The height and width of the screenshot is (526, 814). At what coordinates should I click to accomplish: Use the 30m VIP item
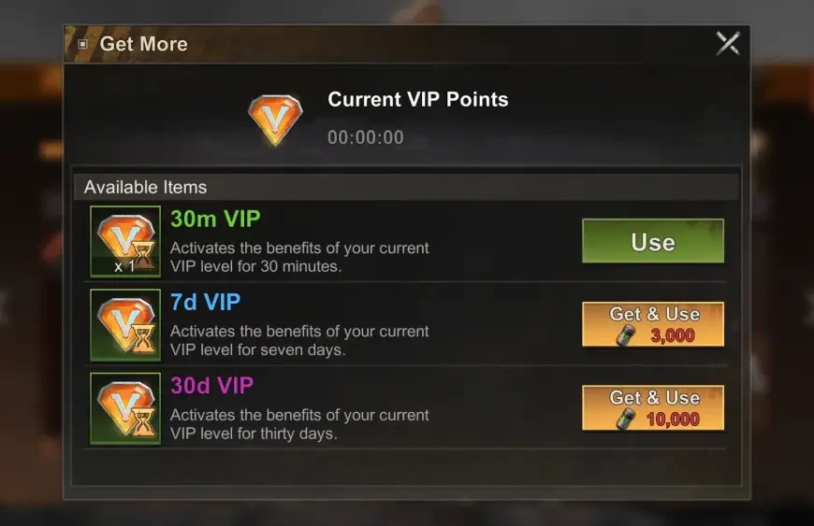pos(653,241)
